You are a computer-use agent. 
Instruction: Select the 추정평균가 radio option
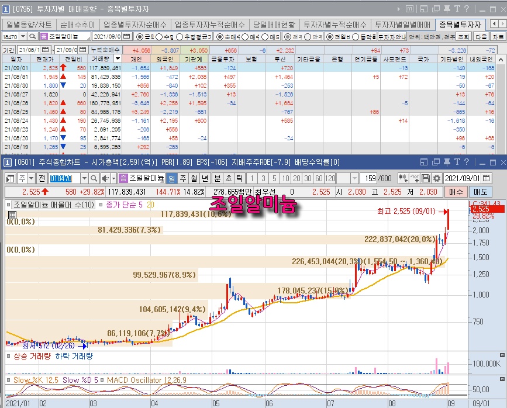pos(180,37)
